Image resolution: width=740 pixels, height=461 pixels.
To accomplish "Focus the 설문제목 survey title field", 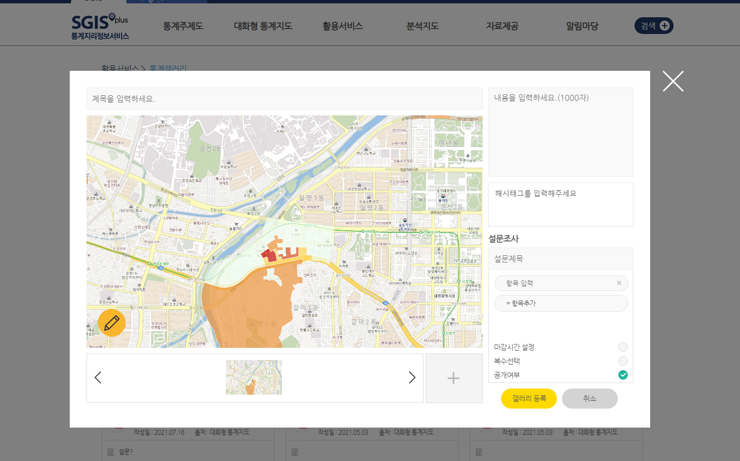I will [x=561, y=259].
